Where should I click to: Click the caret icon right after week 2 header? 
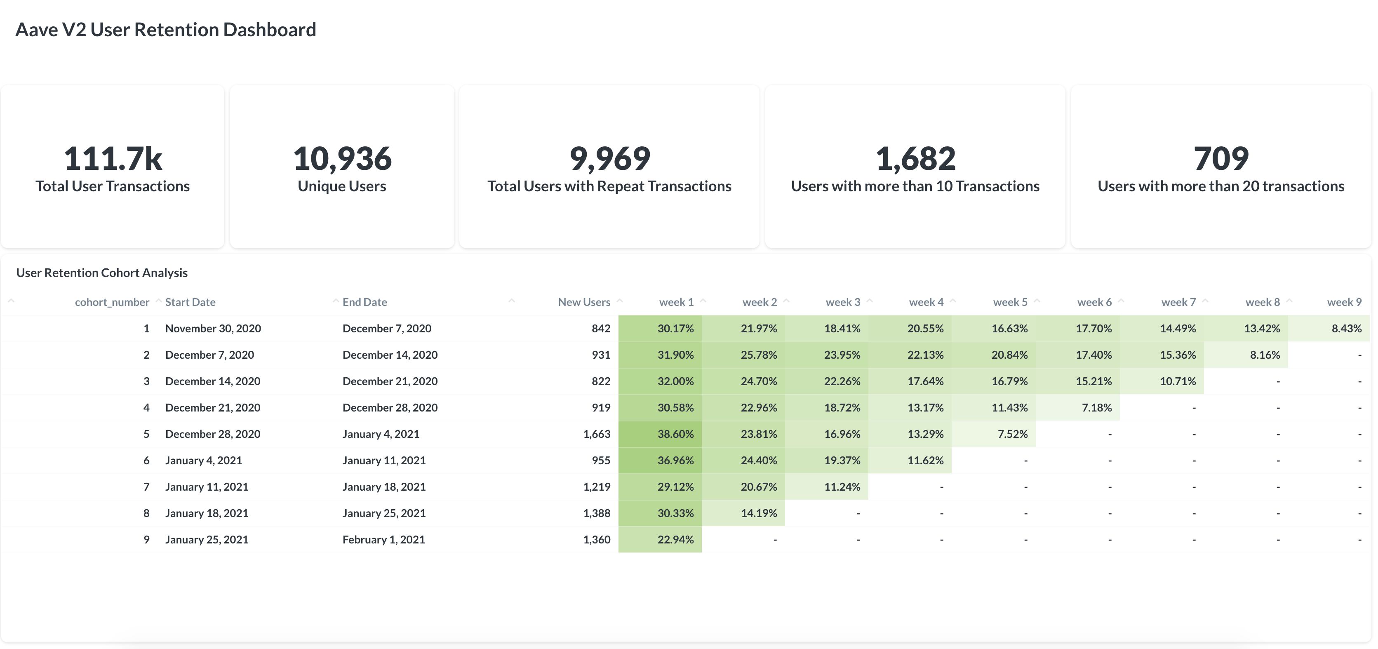click(x=786, y=301)
